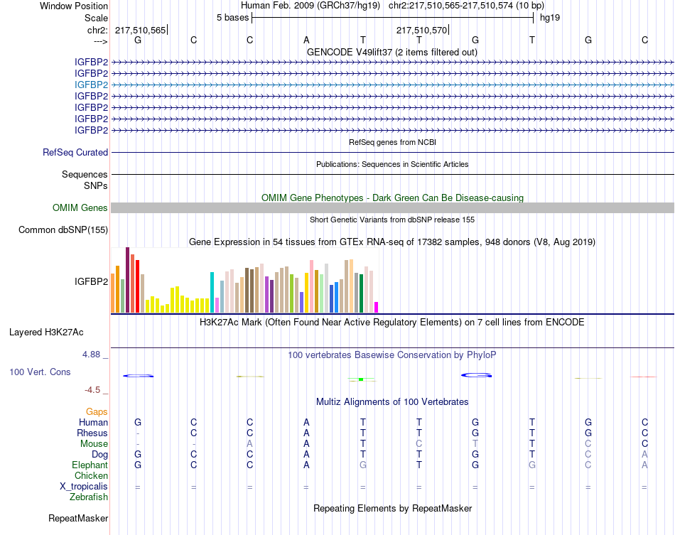675x535 pixels.
Task: Click the tallest maroon GTEx expression bar
Action: pyautogui.click(x=127, y=280)
